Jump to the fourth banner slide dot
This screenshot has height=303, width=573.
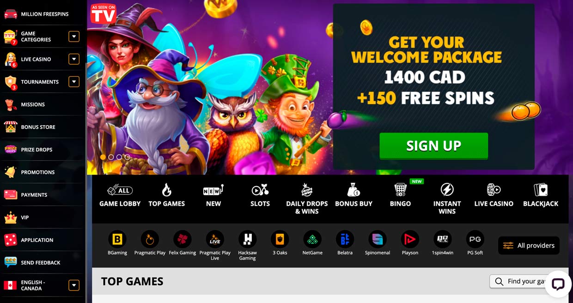128,157
